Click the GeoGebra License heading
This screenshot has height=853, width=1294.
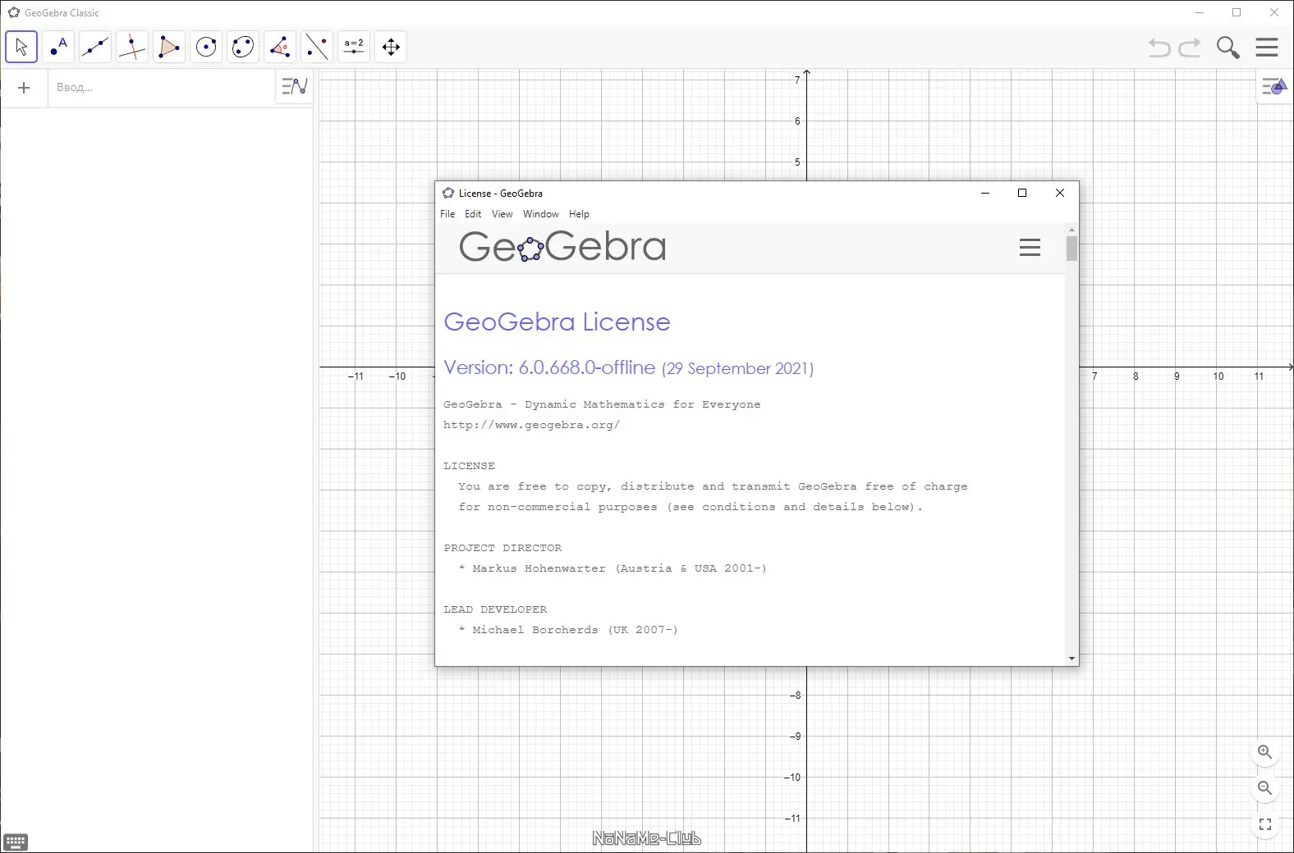557,322
